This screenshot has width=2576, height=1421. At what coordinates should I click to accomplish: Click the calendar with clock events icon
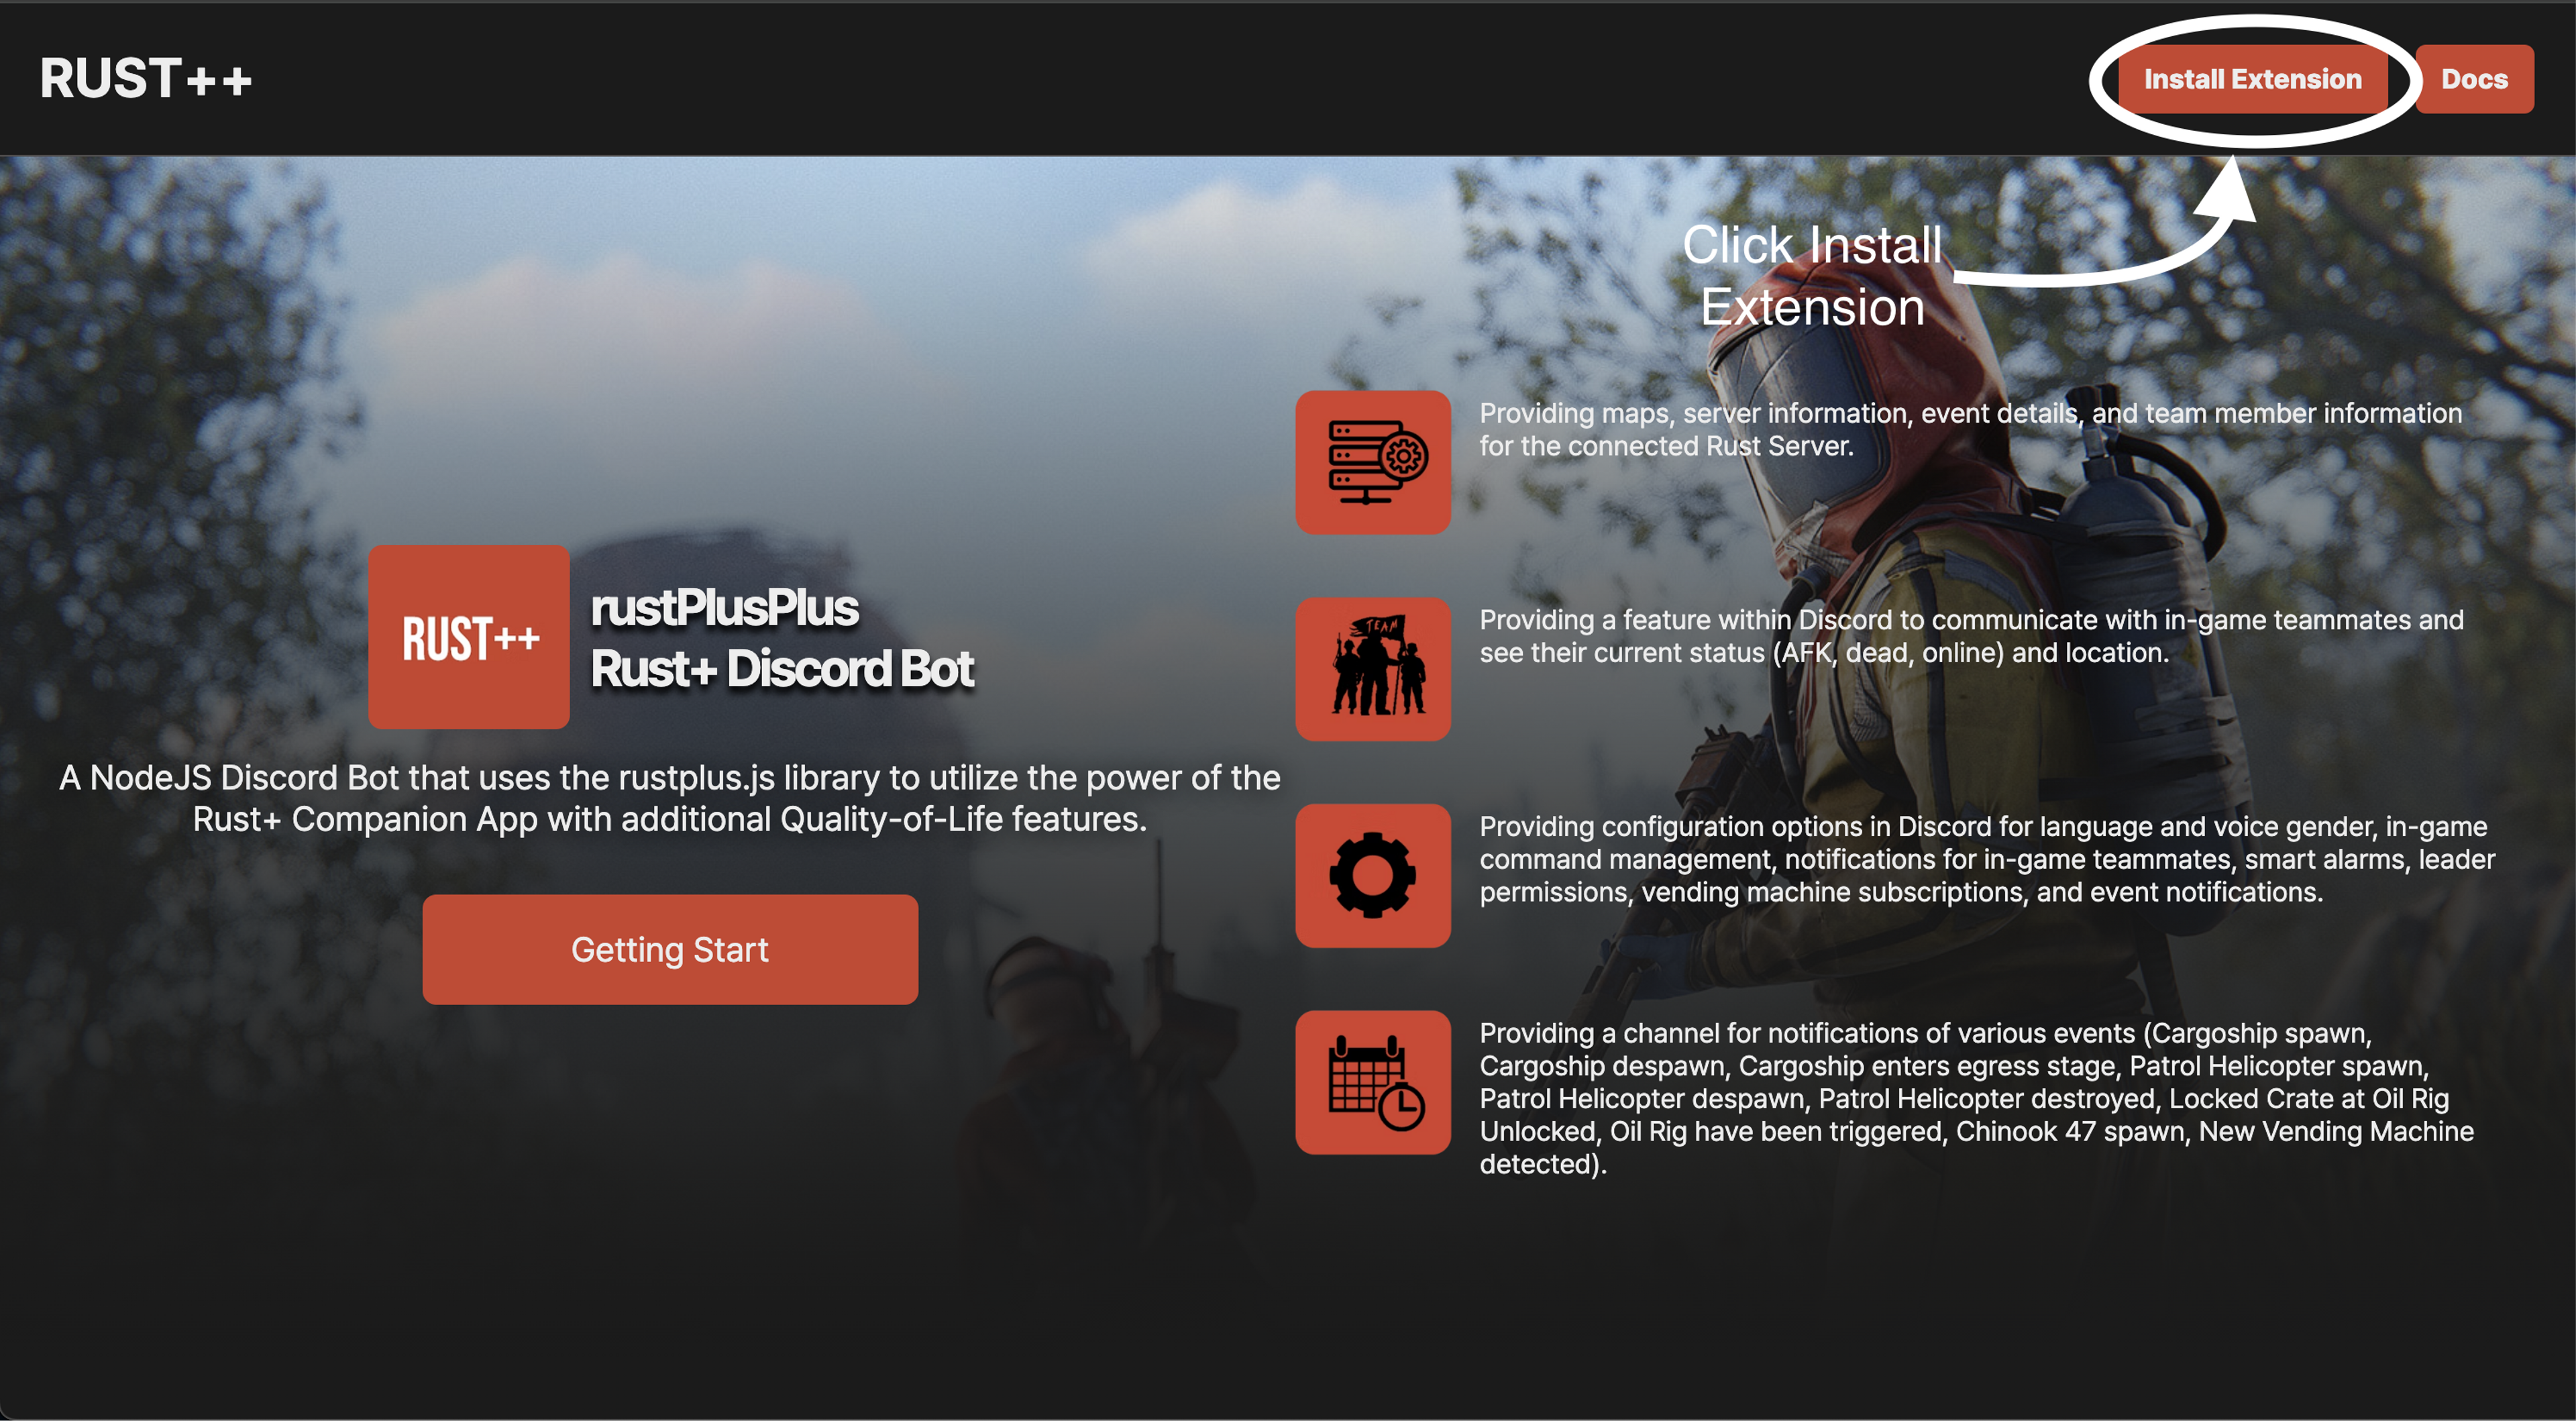point(1373,1082)
